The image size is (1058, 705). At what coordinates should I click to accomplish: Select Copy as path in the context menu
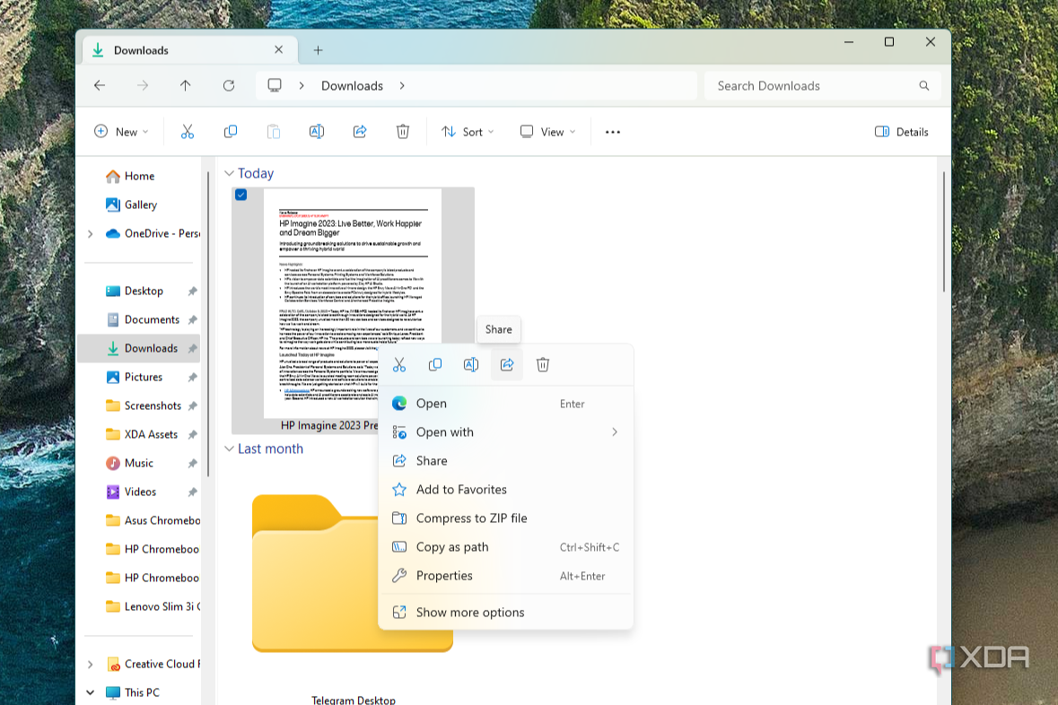coord(452,547)
